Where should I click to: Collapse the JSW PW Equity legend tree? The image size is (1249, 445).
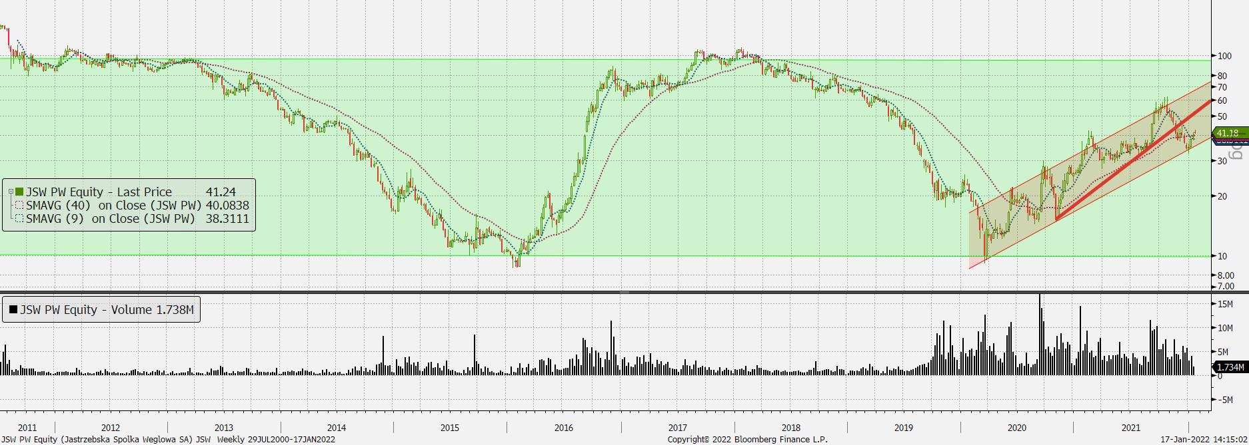[11, 192]
